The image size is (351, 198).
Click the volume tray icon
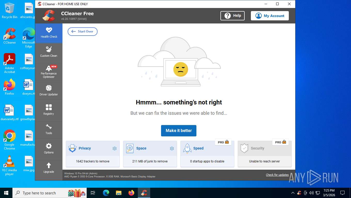tap(312, 193)
